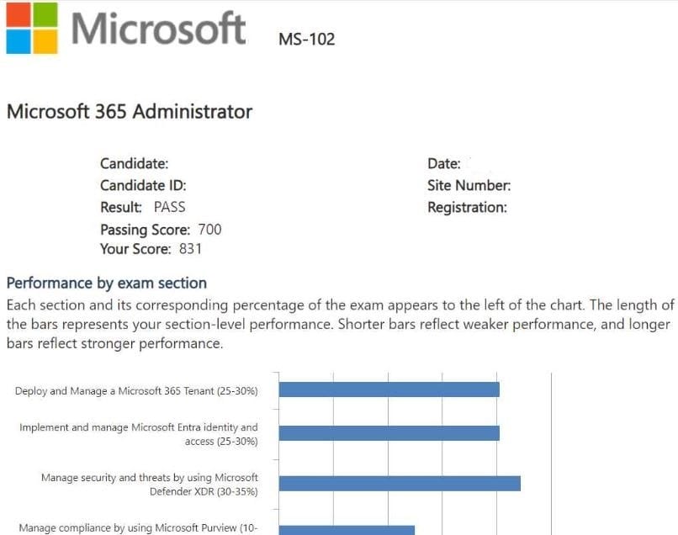This screenshot has height=535, width=678.
Task: Click the Entra identity and access performance bar
Action: (389, 432)
